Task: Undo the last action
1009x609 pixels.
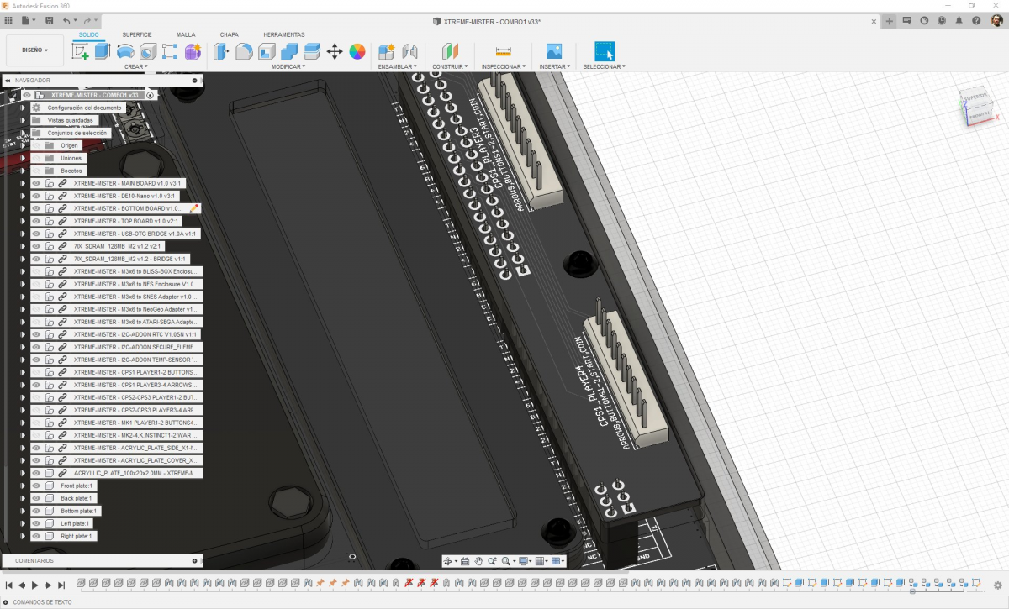Action: (67, 19)
